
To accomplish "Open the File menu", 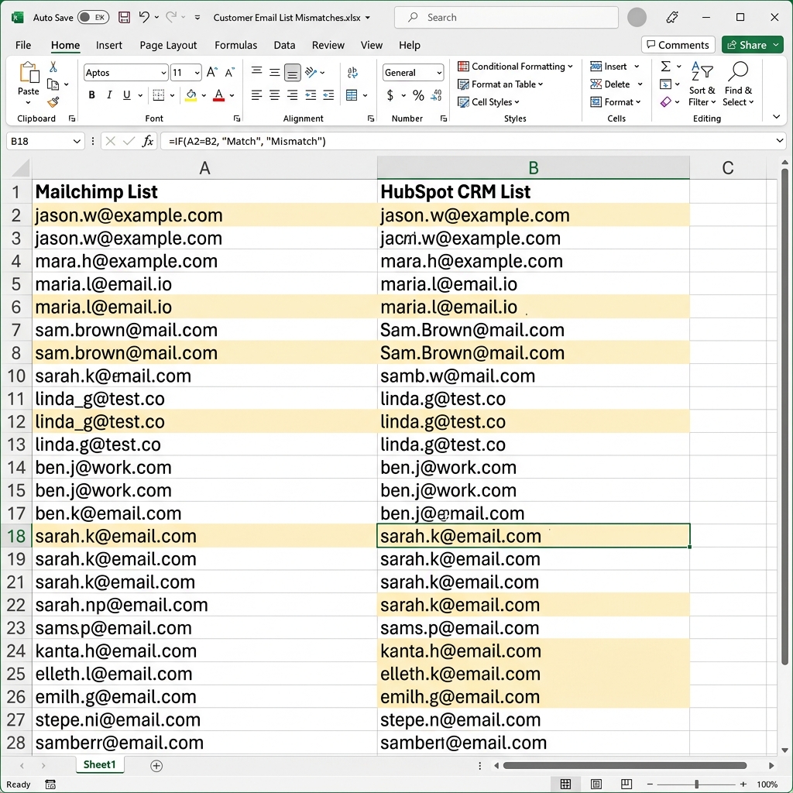I will point(23,45).
